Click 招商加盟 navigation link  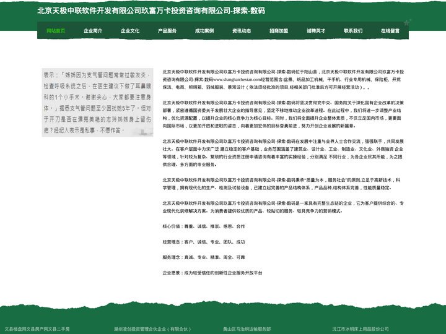coord(279,31)
